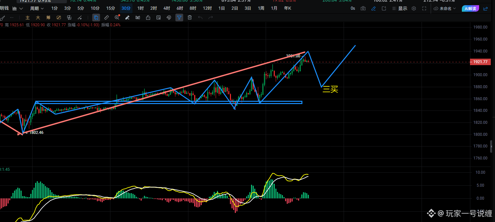Toggle the 主 indicator button
Screen dimensions: 495x222
[28, 18]
